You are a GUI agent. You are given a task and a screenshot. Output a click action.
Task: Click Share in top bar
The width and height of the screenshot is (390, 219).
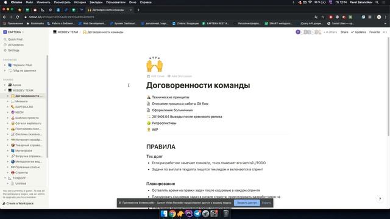344,32
